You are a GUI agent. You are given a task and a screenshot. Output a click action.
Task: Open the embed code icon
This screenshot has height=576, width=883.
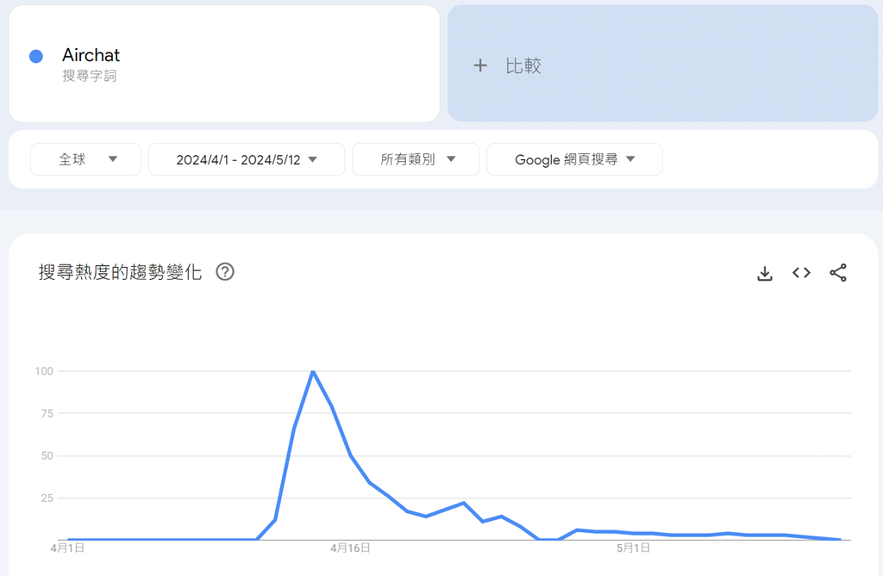pos(801,273)
